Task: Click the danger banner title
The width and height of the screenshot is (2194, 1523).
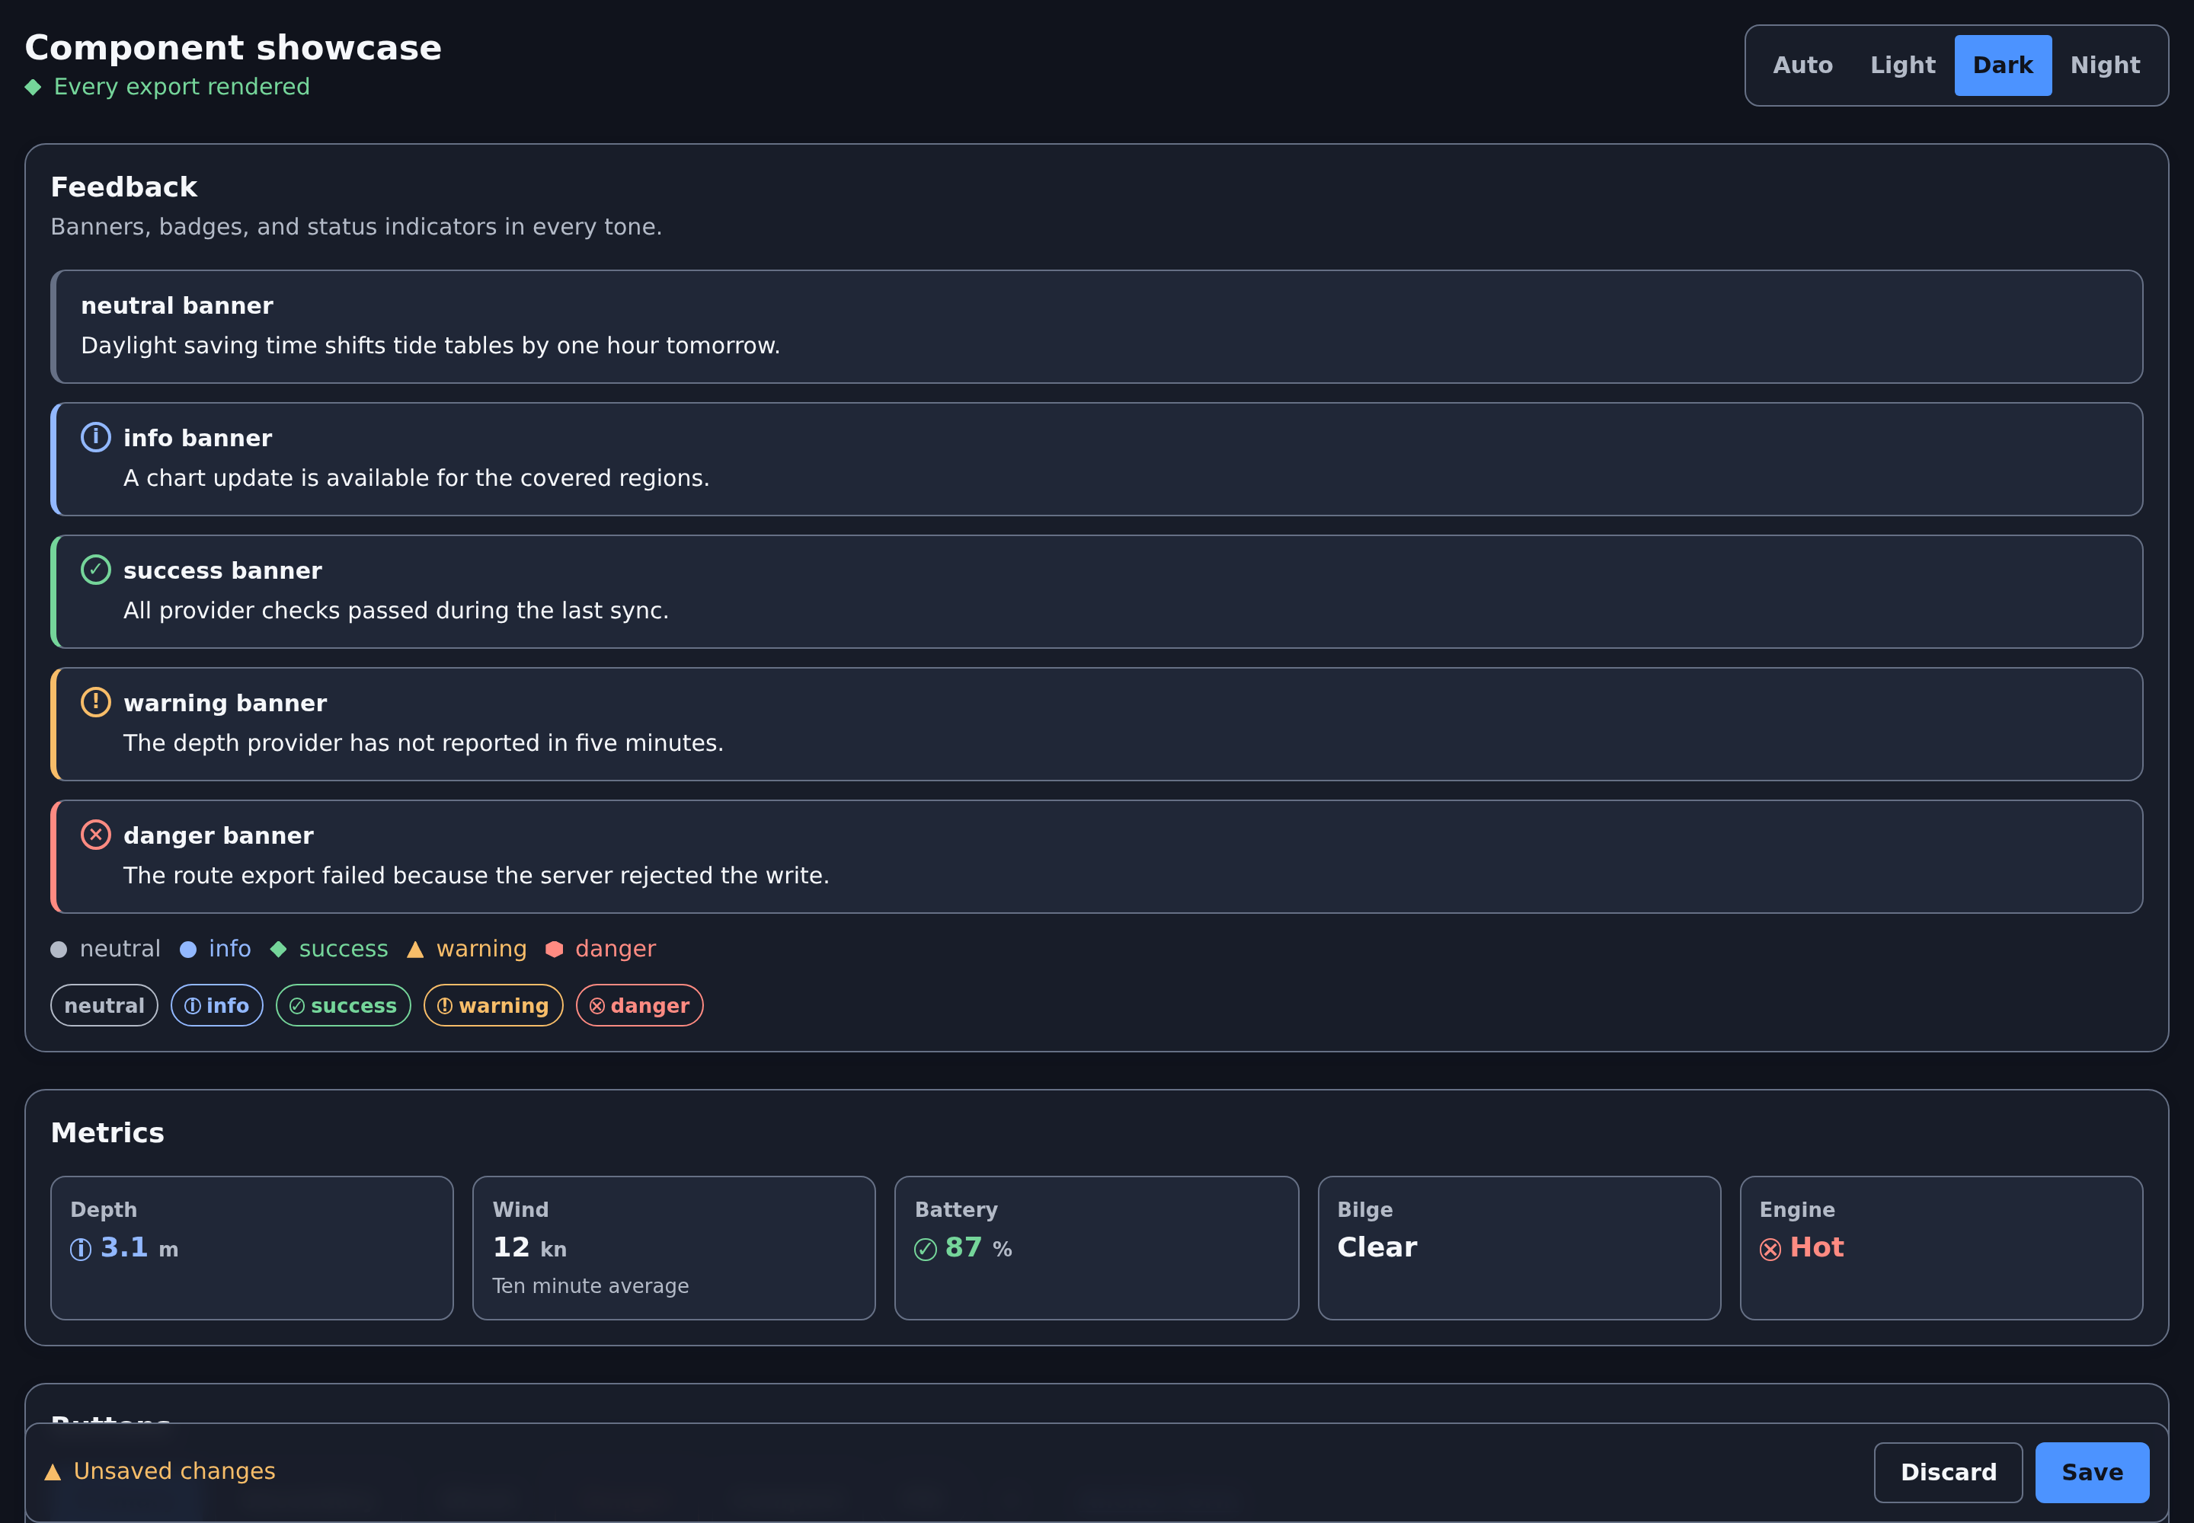Action: coord(219,836)
